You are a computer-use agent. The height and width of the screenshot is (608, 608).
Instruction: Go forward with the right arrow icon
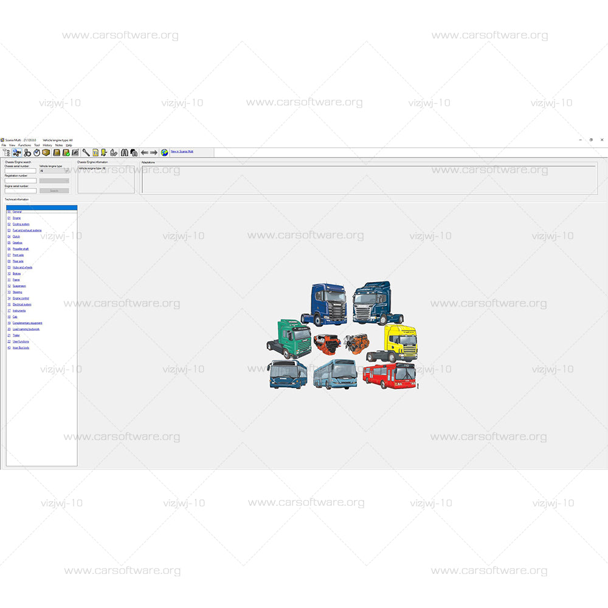pos(154,153)
